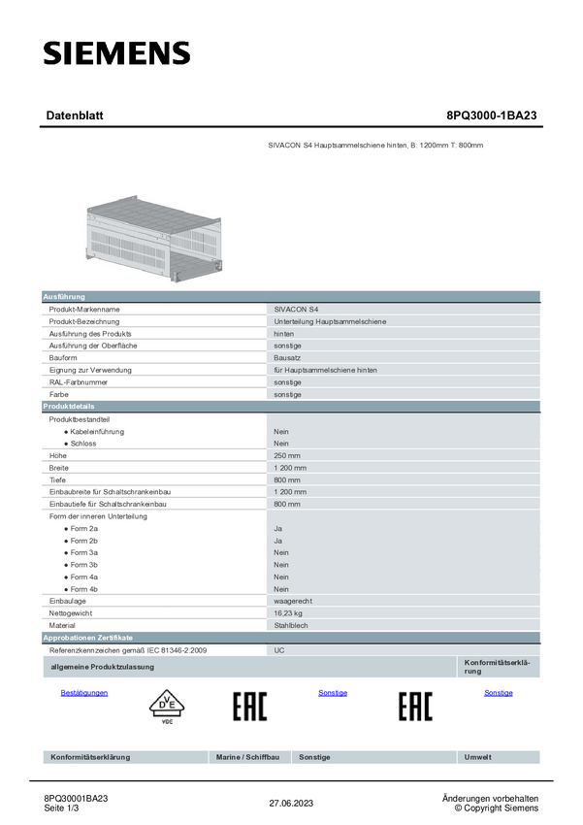Click the second EAC logo under Konformitätserklärung
This screenshot has width=583, height=825.
415,706
